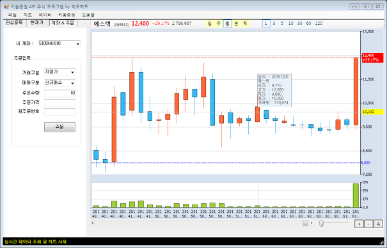Click the red 12,400 price axis marker

(373, 58)
